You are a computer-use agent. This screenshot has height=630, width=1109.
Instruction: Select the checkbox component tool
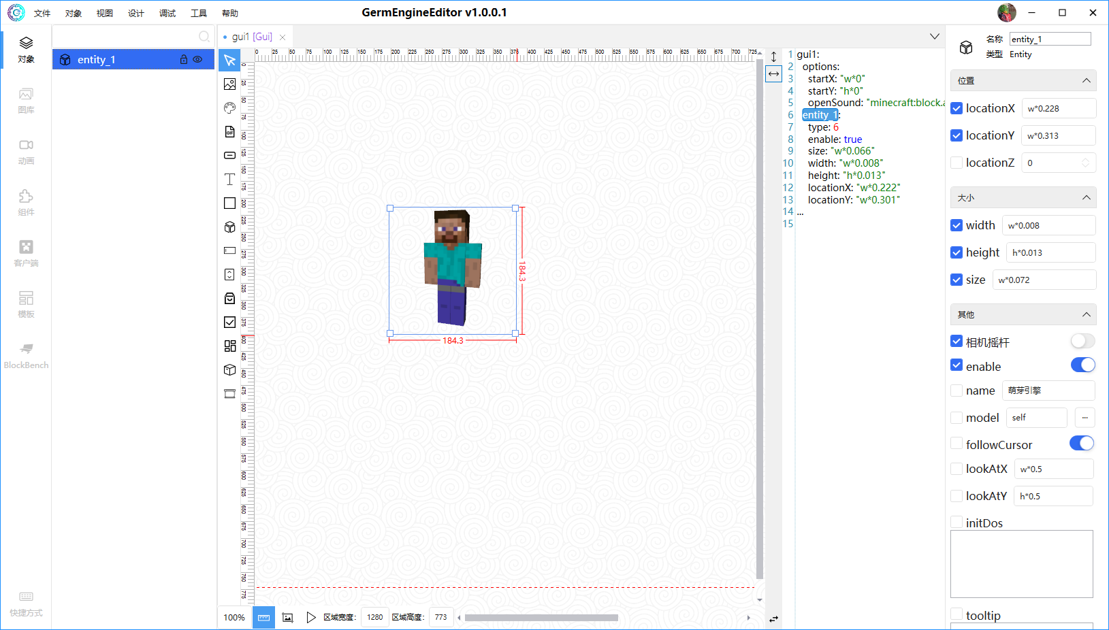click(230, 322)
